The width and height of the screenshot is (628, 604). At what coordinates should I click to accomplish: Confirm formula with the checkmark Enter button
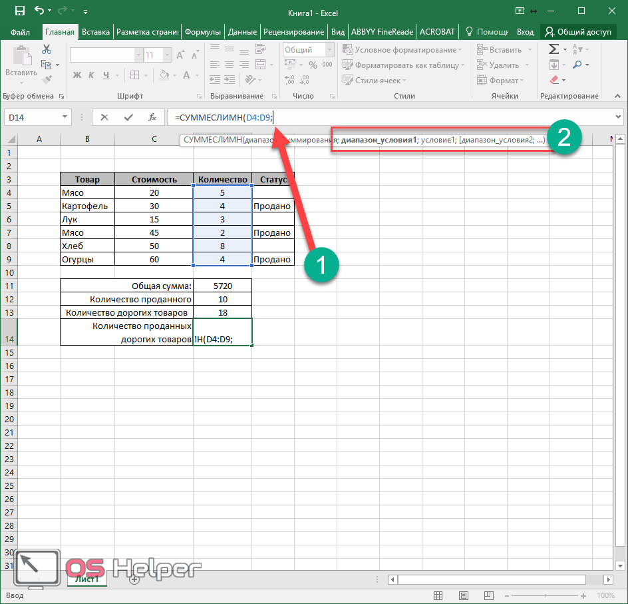pos(128,117)
